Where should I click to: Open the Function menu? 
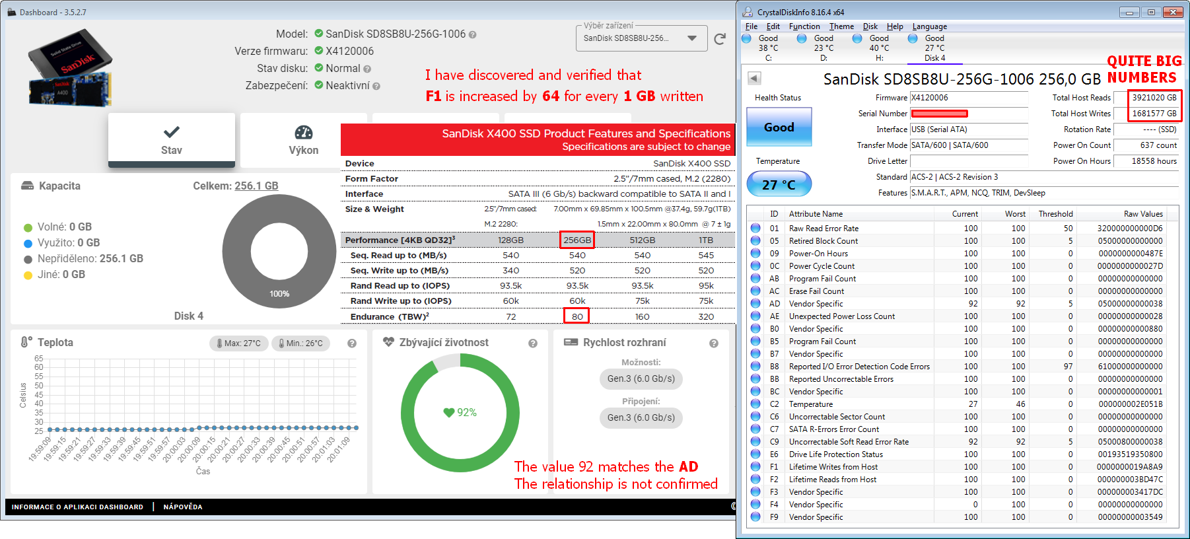pos(804,26)
